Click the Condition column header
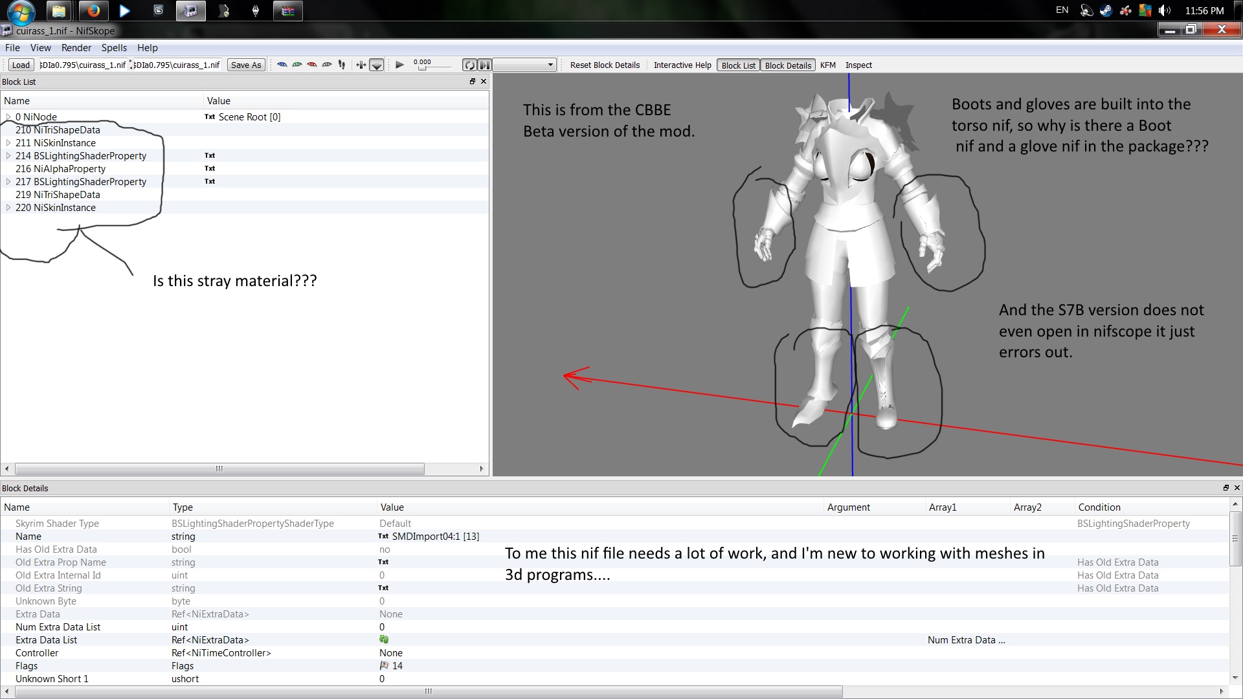Screen dimensions: 1243x699 point(1152,507)
